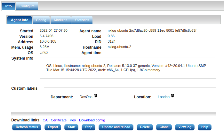Show the Statistics sub-tab

coord(82,20)
